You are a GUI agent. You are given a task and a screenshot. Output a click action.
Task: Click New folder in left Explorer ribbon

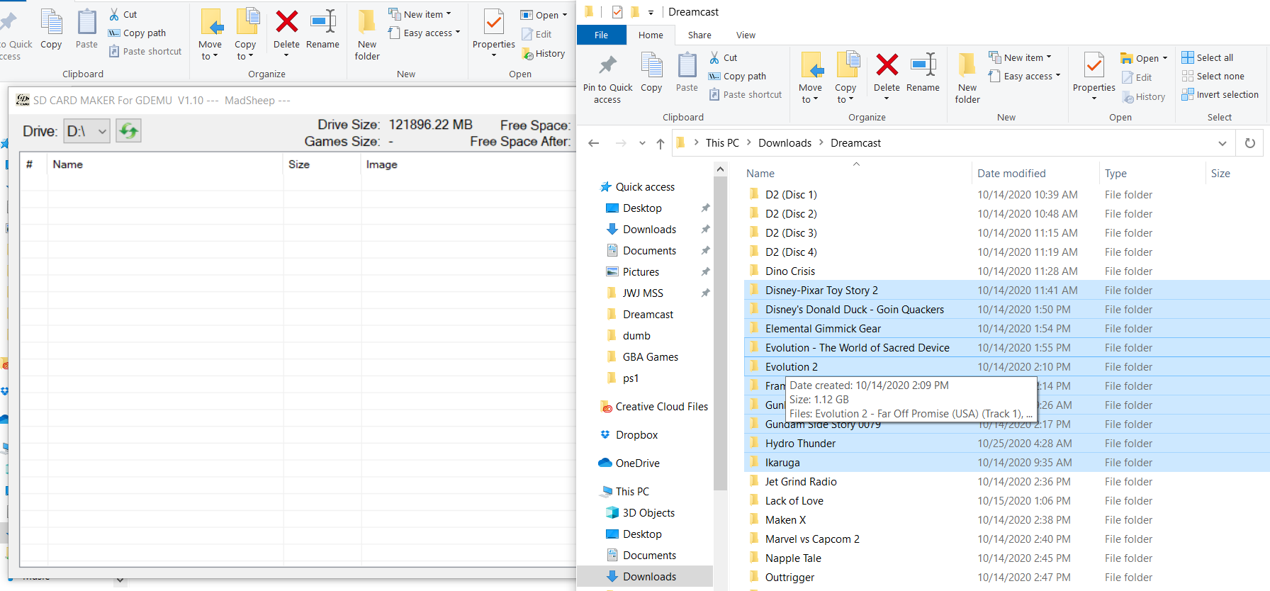pos(367,35)
